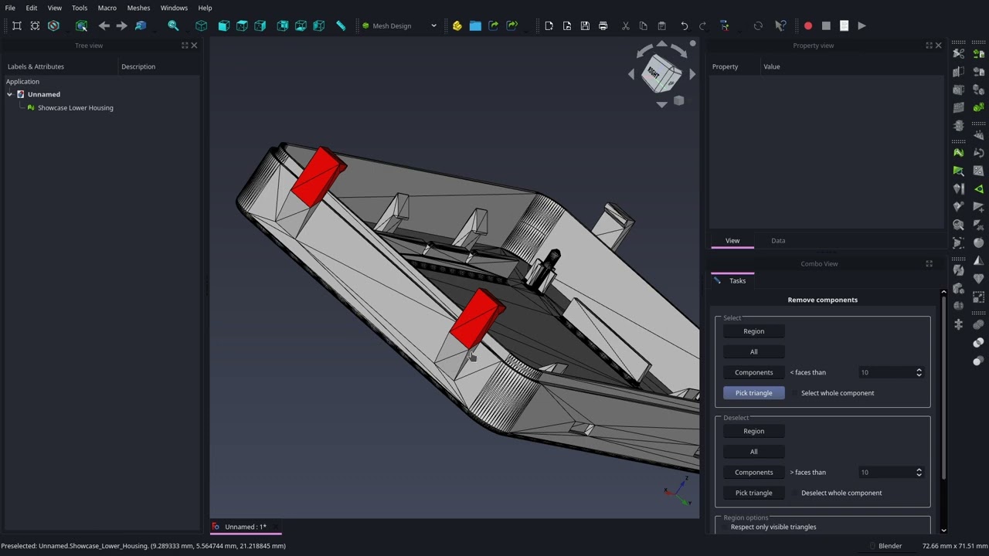Click the Print icon
The height and width of the screenshot is (556, 989).
tap(603, 25)
